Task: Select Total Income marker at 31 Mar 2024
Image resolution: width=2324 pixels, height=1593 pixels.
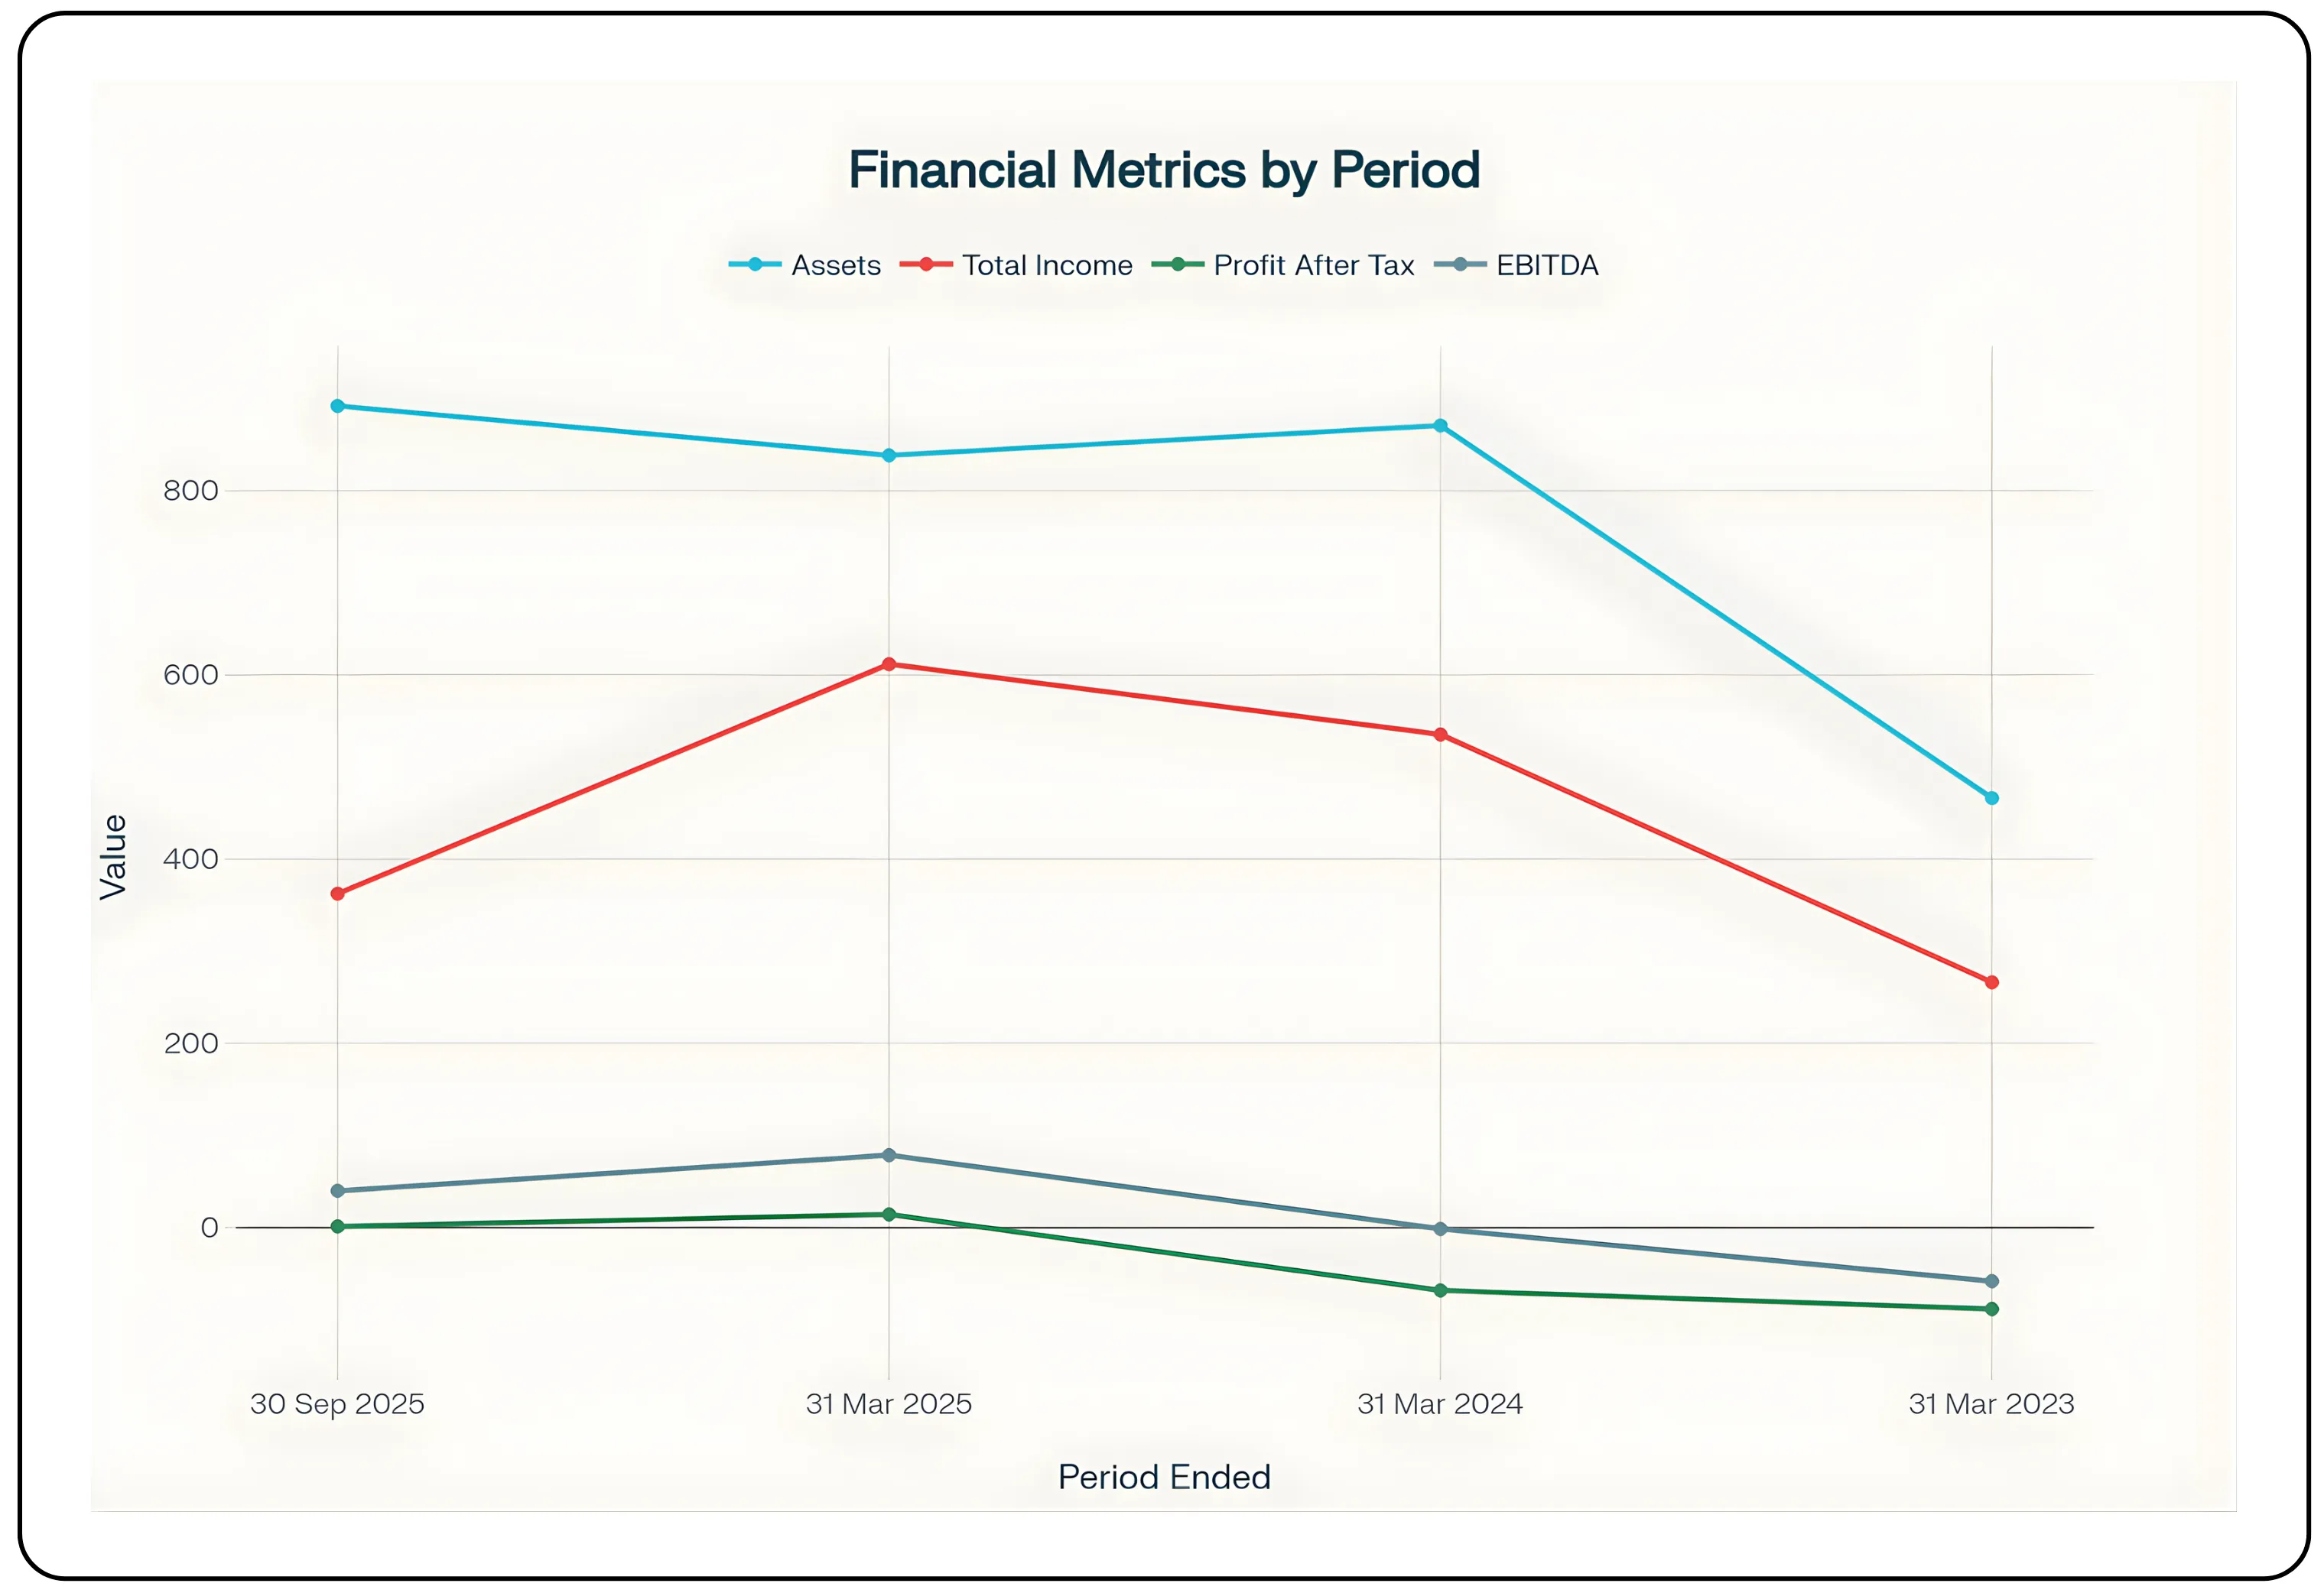Action: tap(1440, 735)
